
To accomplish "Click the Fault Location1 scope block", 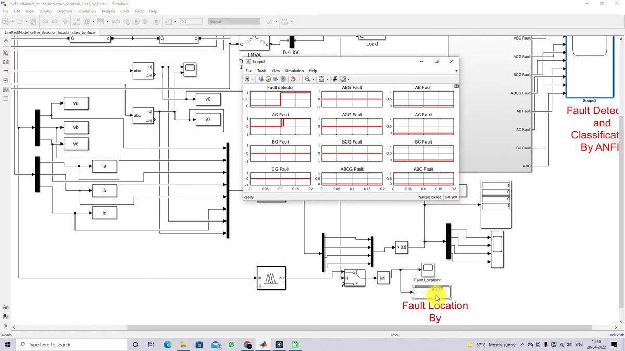I will [427, 269].
